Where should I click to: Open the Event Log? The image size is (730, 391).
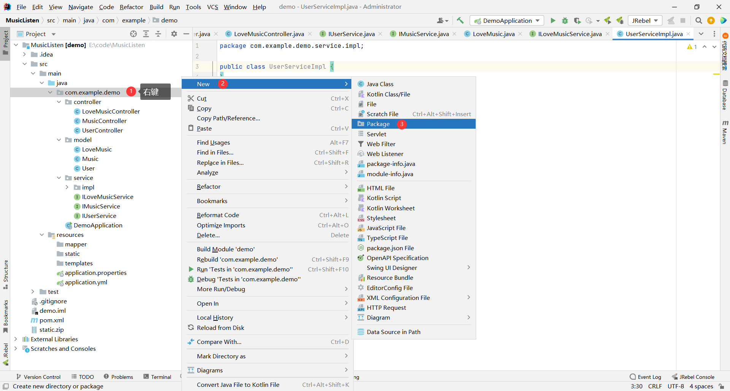[x=645, y=377]
